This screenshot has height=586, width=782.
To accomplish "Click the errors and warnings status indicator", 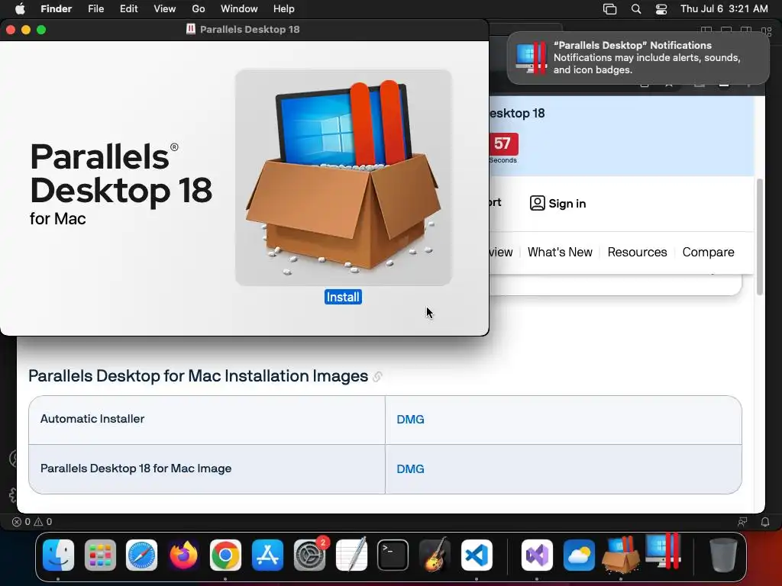I will click(x=32, y=522).
